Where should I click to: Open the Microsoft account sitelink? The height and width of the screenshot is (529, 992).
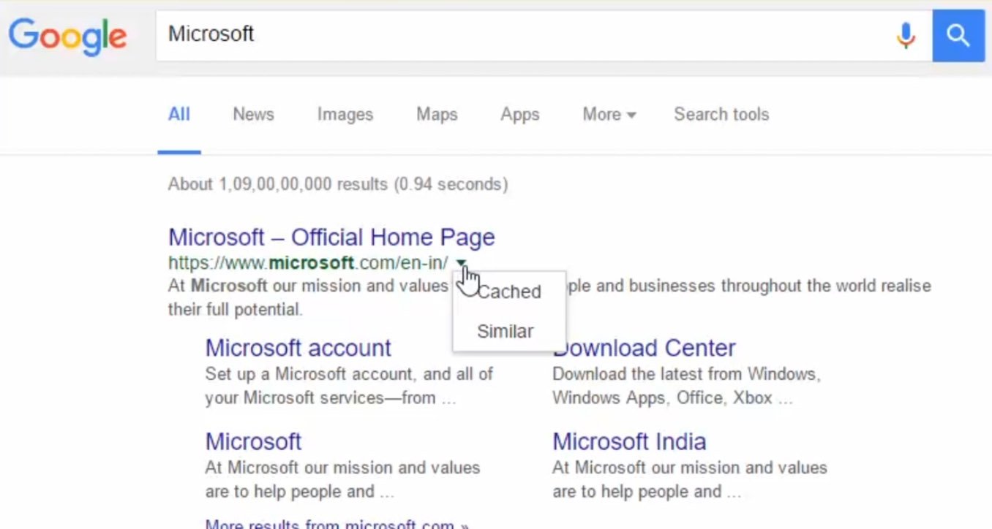298,348
